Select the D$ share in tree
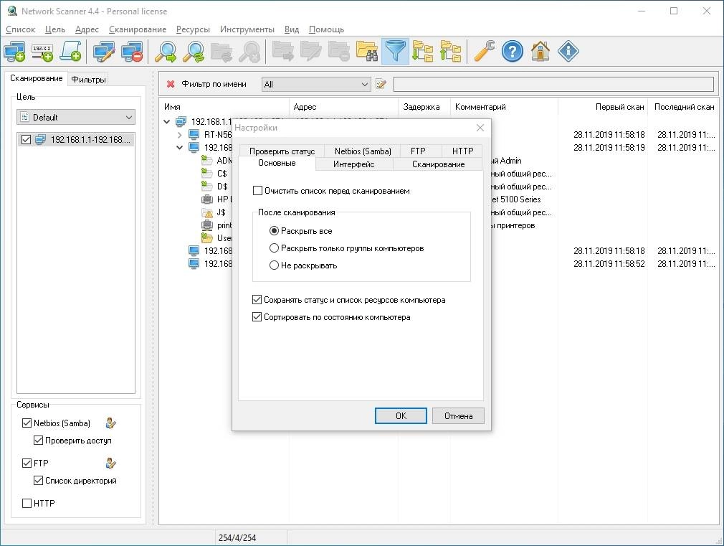 click(x=222, y=187)
